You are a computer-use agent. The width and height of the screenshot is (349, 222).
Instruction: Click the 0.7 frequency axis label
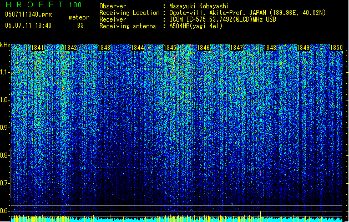coord(4,183)
